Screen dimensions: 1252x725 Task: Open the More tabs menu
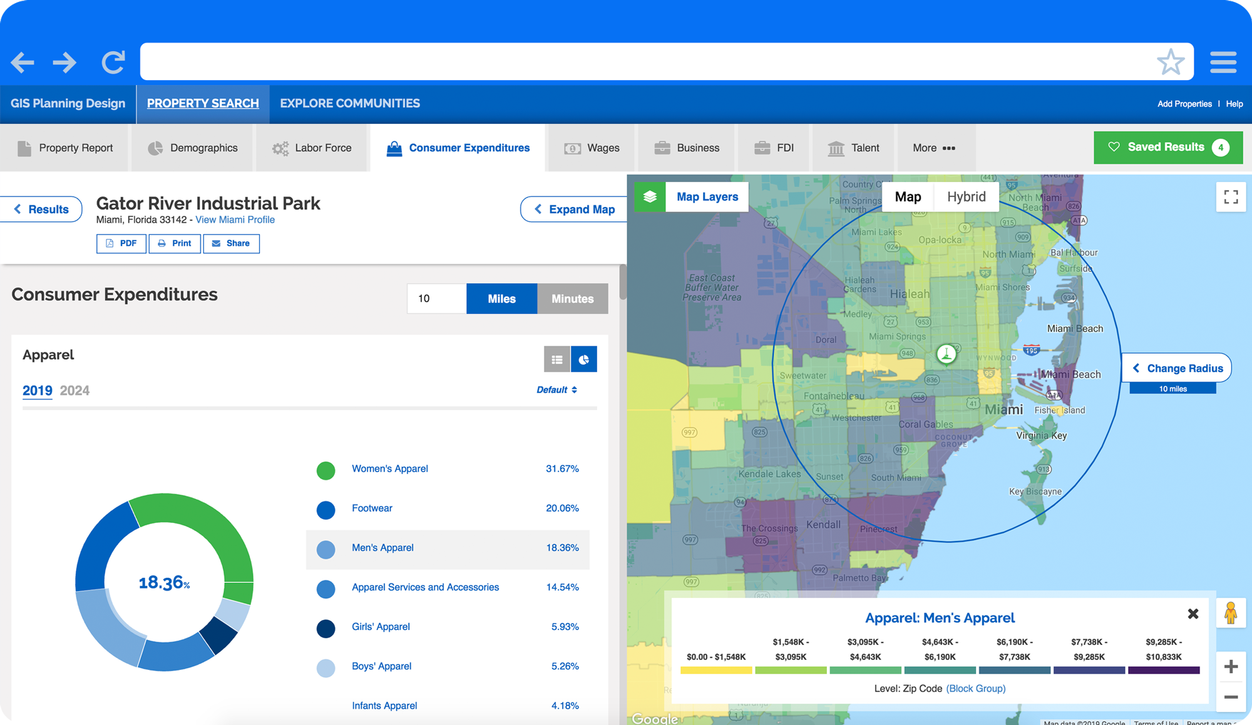[x=933, y=148]
